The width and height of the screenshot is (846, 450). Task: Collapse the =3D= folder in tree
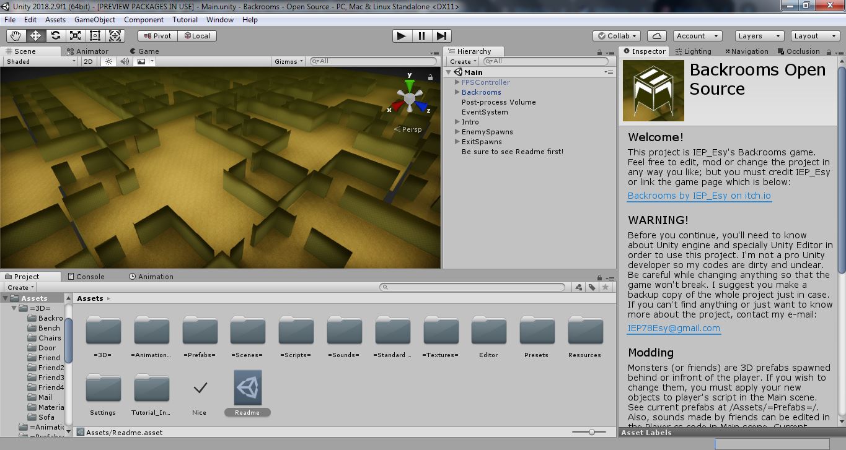(x=14, y=308)
